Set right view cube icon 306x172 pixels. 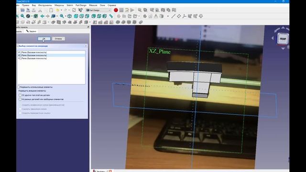click(x=87, y=16)
